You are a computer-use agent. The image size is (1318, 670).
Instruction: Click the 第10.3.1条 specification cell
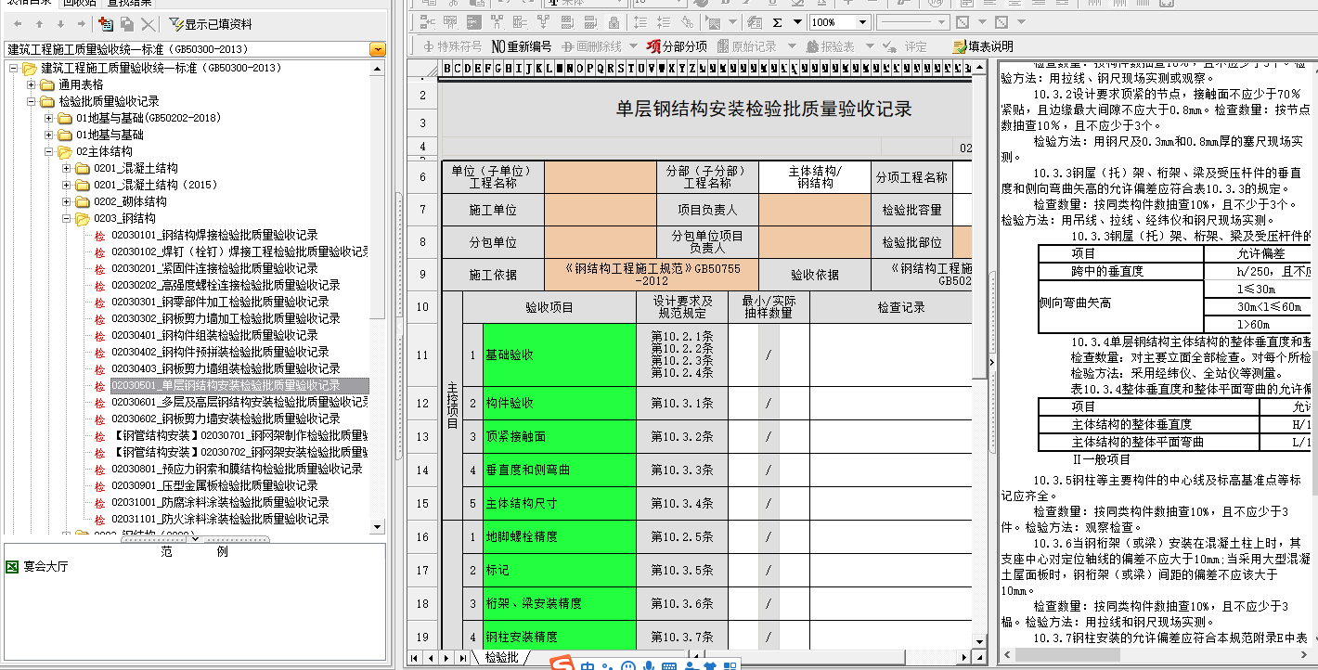682,404
